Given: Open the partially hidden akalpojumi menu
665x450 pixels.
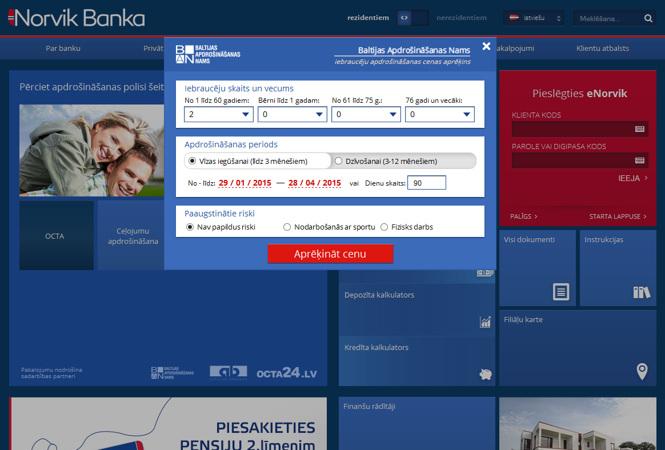Looking at the screenshot, I should click(515, 49).
